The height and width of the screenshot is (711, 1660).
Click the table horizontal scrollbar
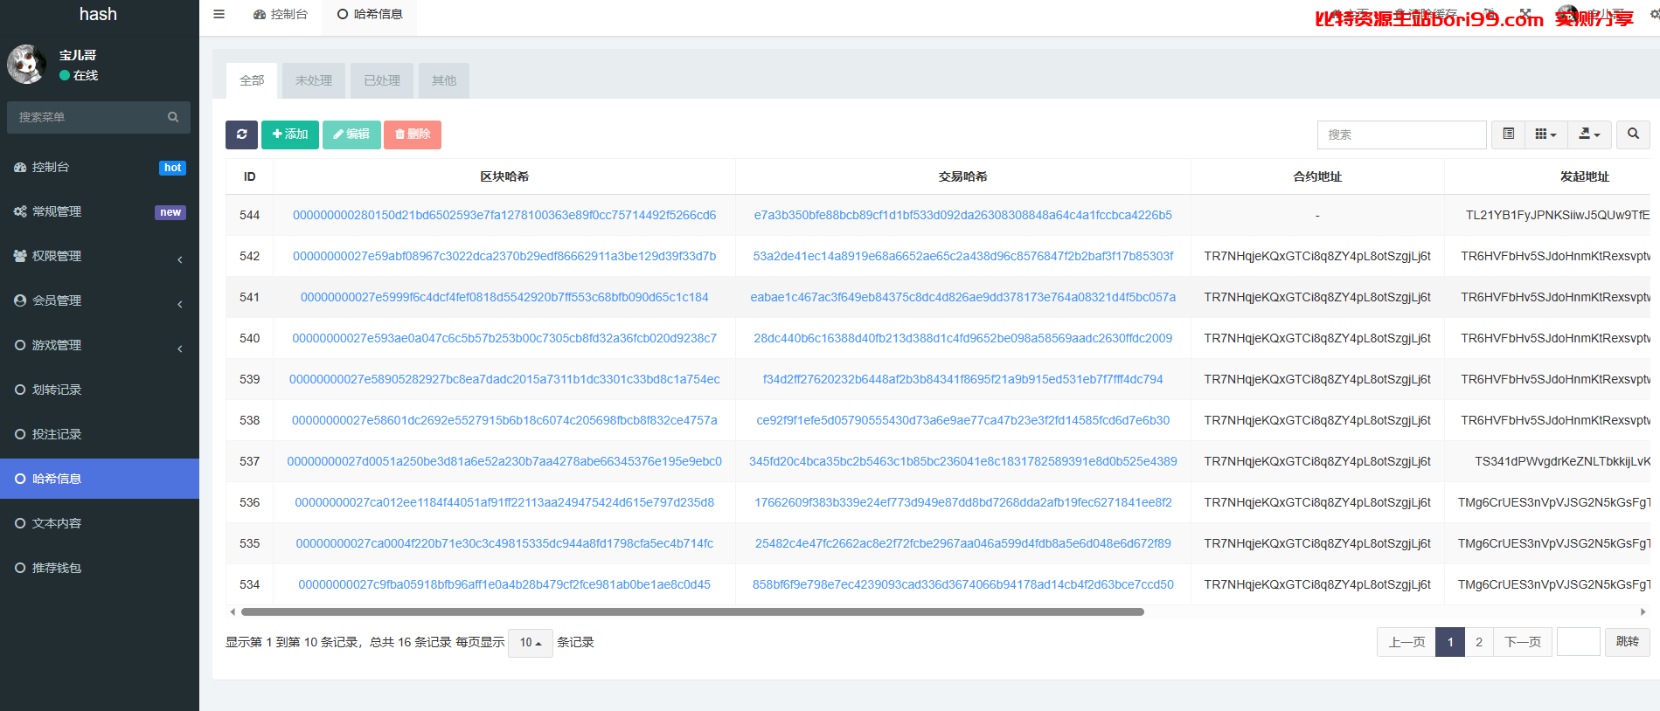tap(692, 612)
